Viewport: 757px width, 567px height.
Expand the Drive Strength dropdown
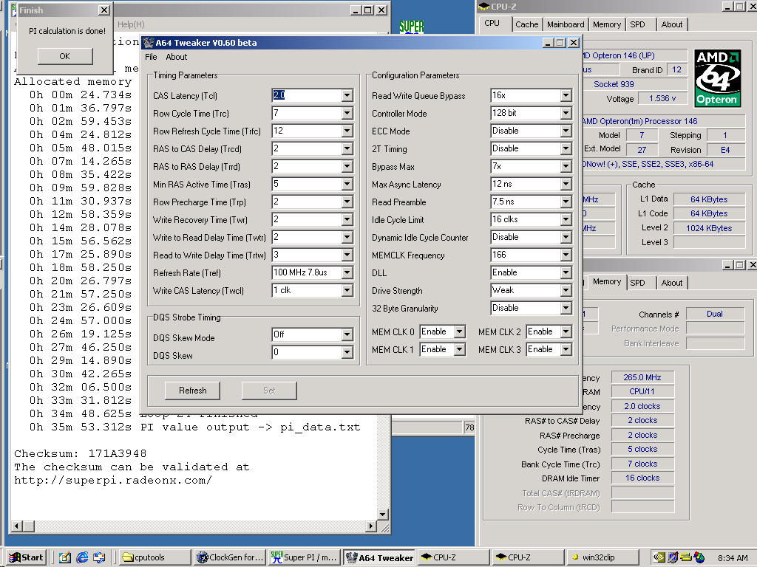click(566, 291)
